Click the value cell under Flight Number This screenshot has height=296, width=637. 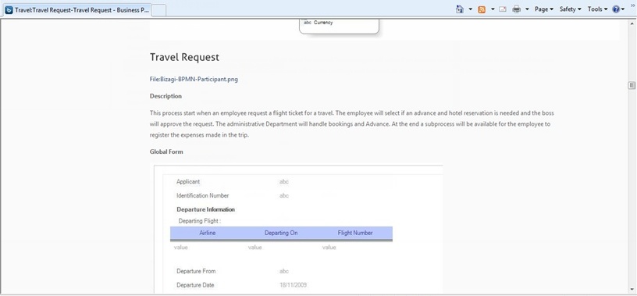point(329,248)
